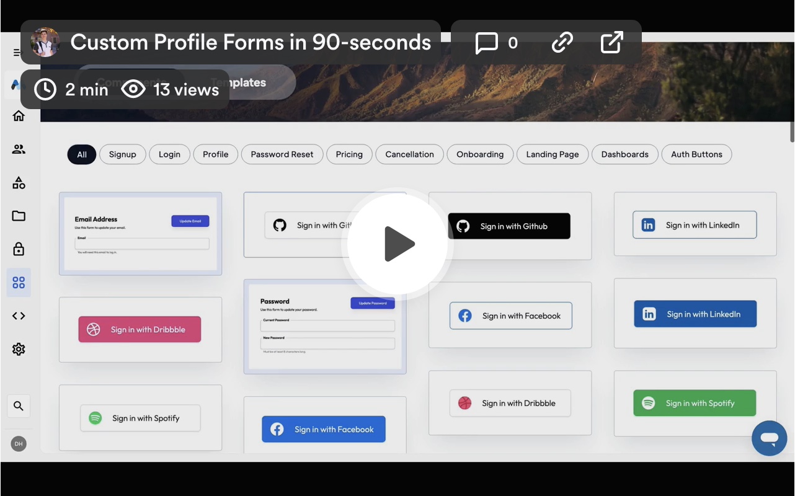
Task: Open the settings gear in sidebar
Action: tap(19, 350)
